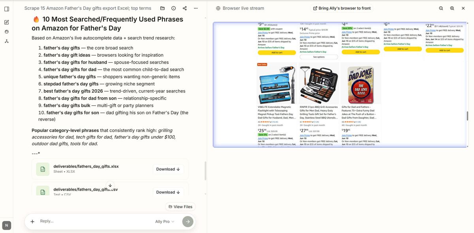Open the three-dots more options menu
Image resolution: width=474 pixels, height=233 pixels.
coord(196,8)
